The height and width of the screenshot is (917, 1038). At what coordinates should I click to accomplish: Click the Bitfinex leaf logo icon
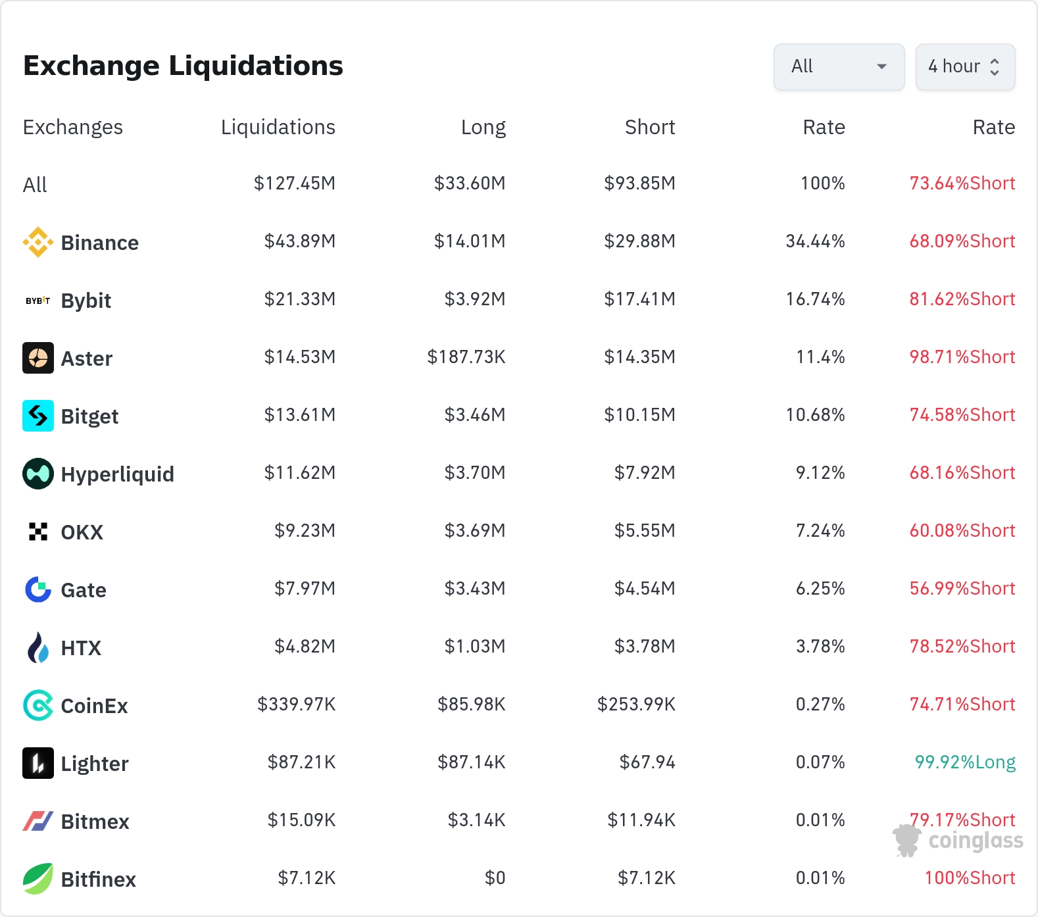38,879
